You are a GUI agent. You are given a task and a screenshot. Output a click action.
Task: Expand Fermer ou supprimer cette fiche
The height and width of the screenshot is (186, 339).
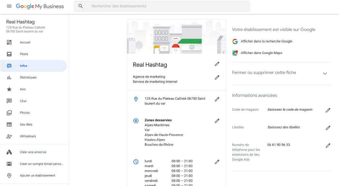(x=325, y=73)
